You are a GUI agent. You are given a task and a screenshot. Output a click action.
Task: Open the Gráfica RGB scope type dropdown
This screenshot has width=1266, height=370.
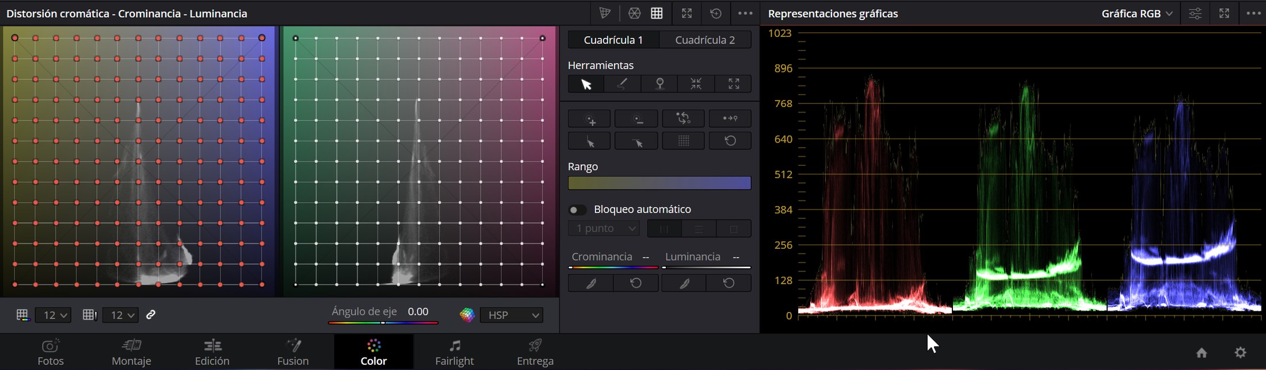click(1137, 13)
